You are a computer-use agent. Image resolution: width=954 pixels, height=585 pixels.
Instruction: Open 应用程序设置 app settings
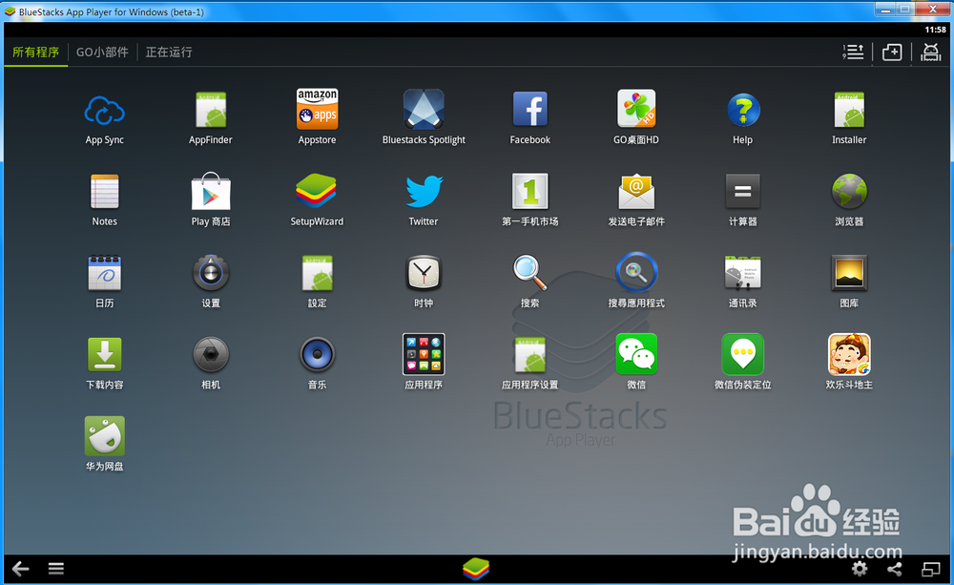[x=529, y=355]
